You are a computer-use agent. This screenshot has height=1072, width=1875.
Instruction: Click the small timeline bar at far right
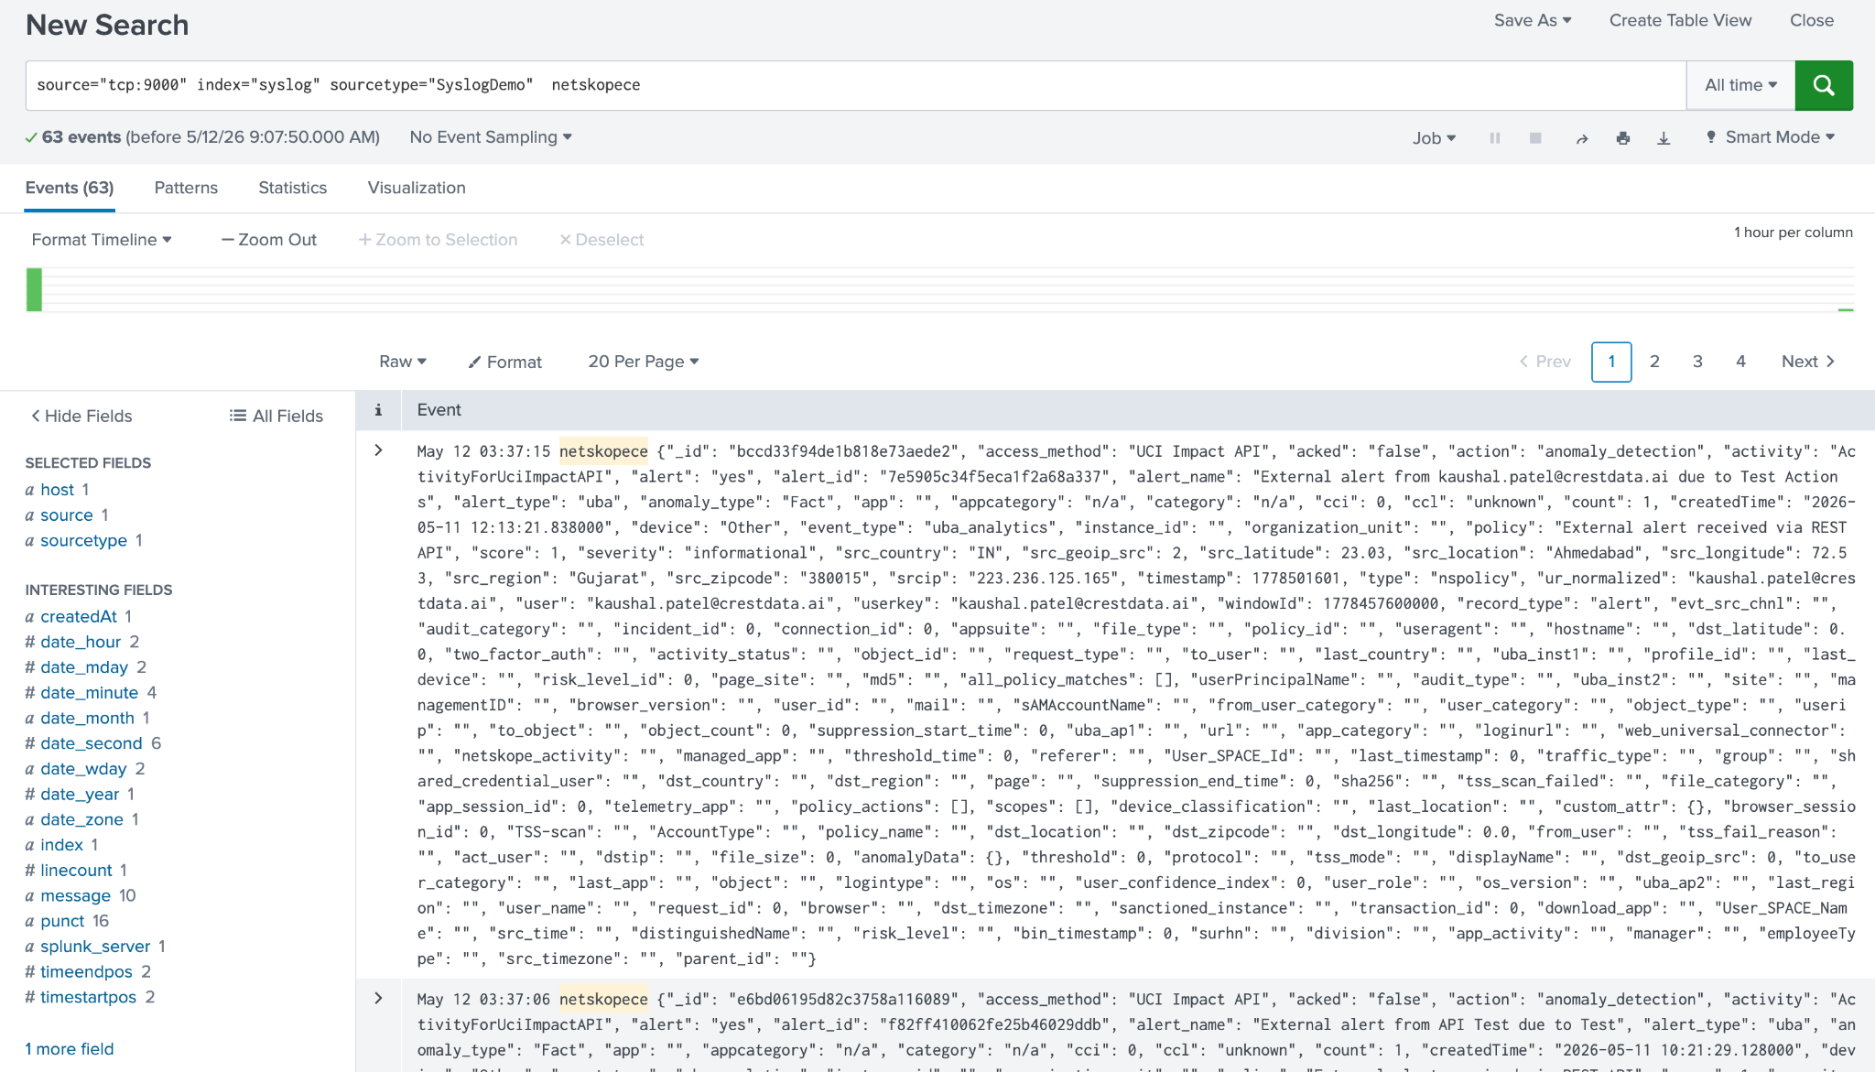click(1846, 310)
